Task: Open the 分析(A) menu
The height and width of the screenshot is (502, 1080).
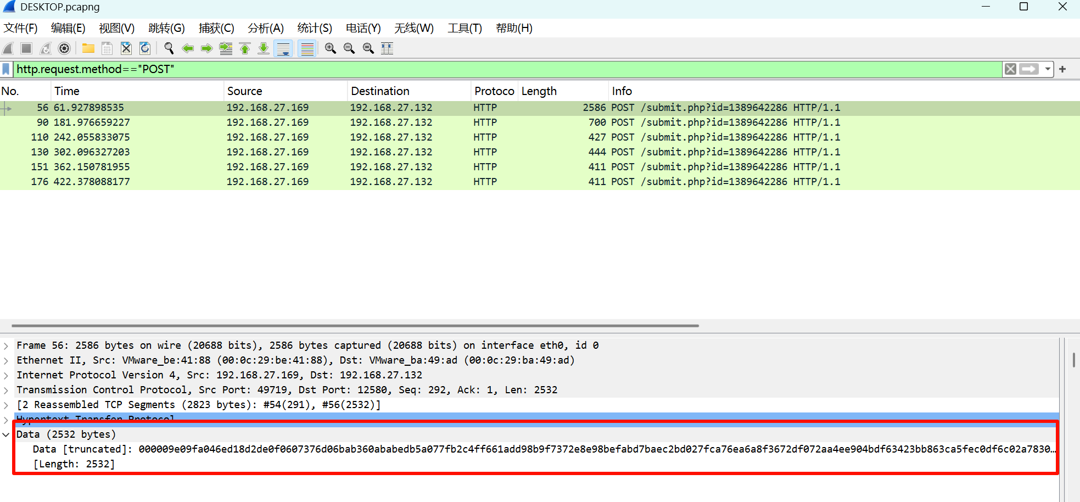Action: [x=265, y=28]
